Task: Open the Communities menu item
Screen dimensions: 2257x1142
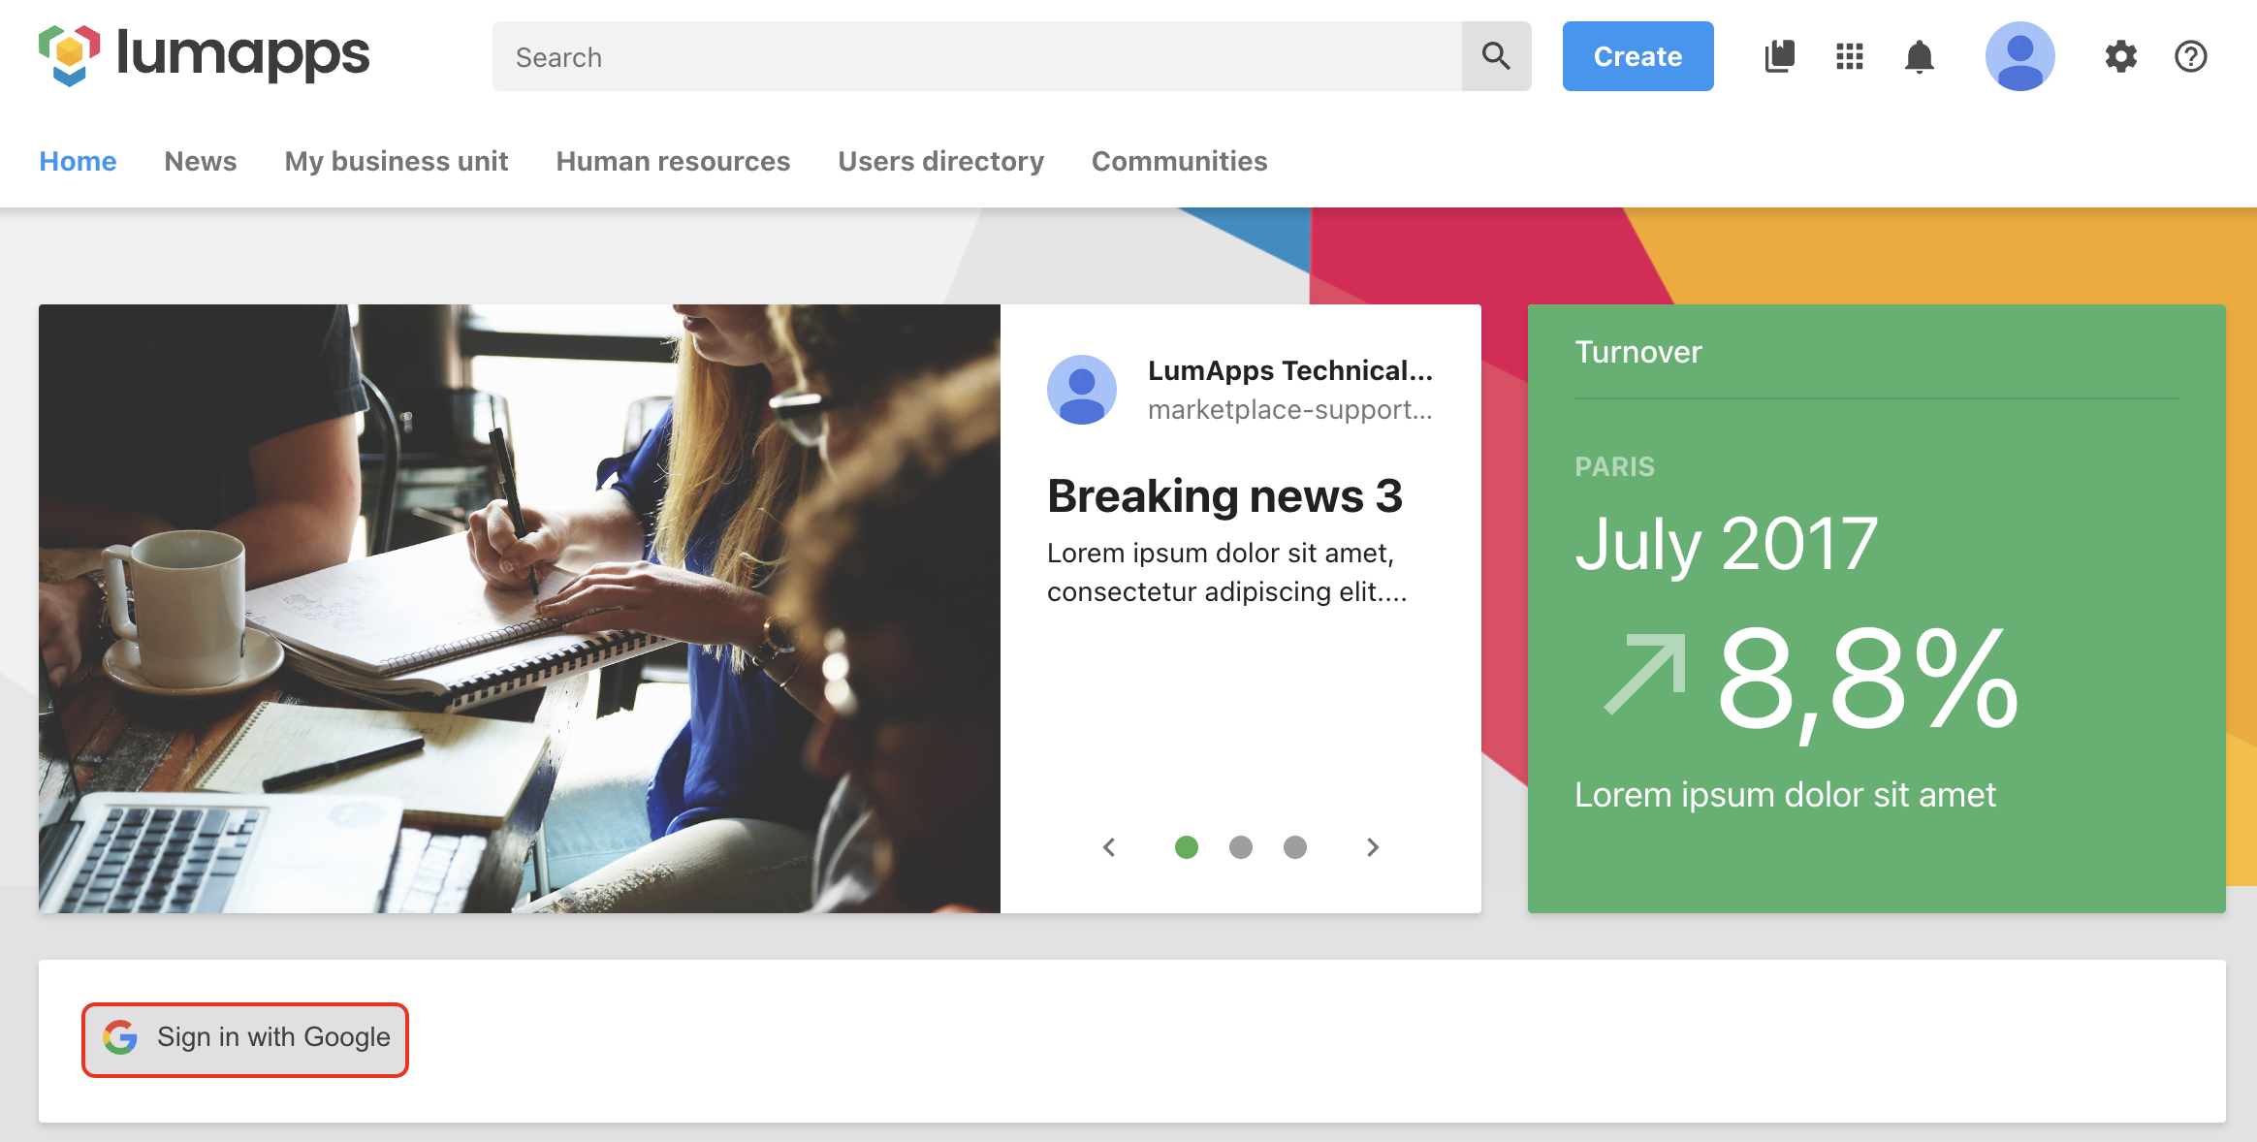Action: (x=1179, y=161)
